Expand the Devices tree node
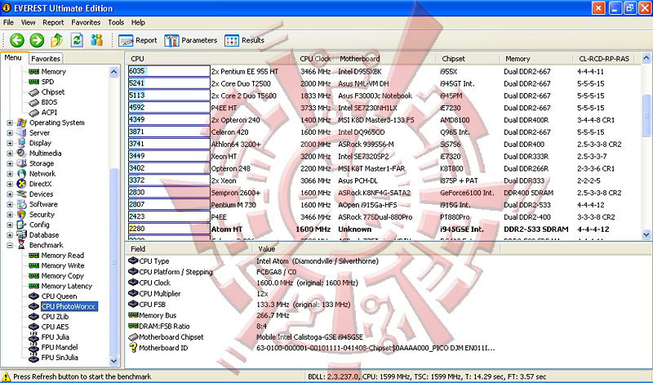Screen dimensions: 653x383 click(x=10, y=194)
